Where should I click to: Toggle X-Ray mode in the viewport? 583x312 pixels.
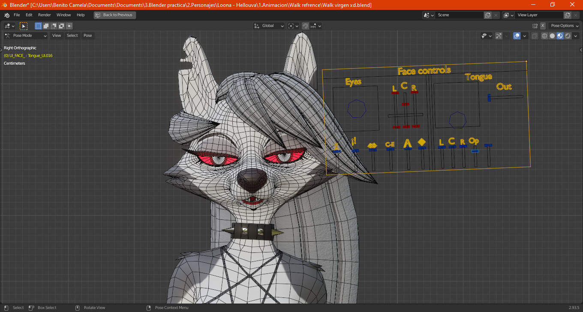click(534, 36)
